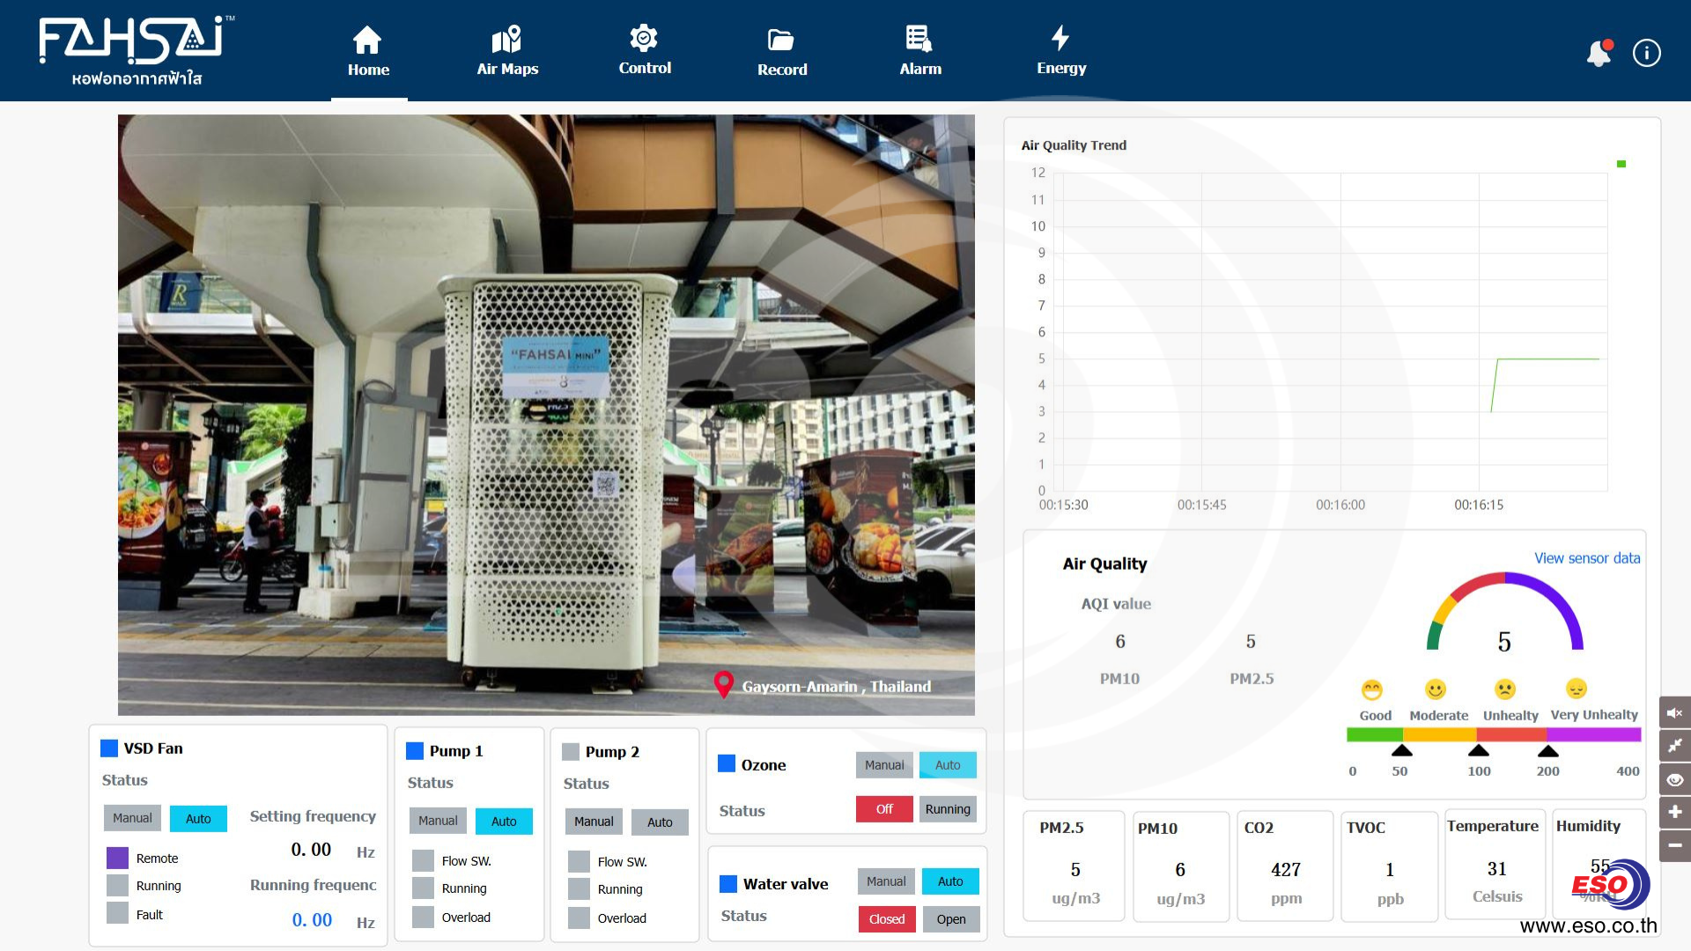Click the VSD Fan setting frequency value

(x=311, y=850)
